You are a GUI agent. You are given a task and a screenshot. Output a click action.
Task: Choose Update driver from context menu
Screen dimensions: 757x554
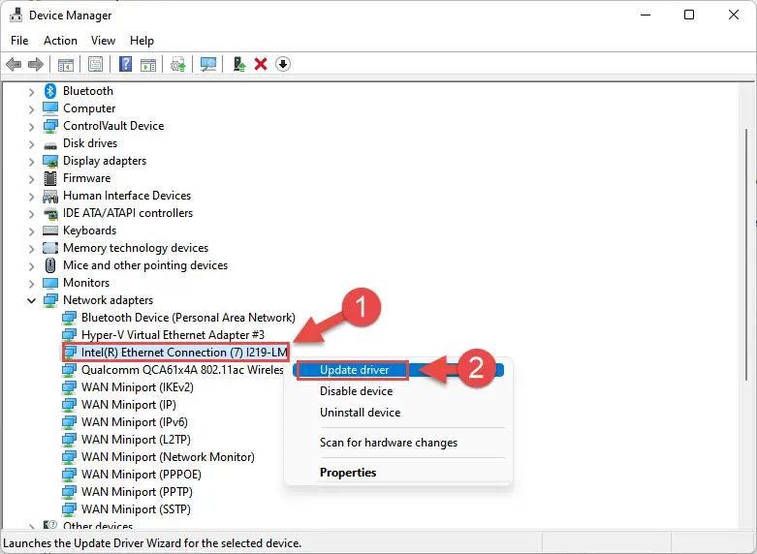coord(355,370)
